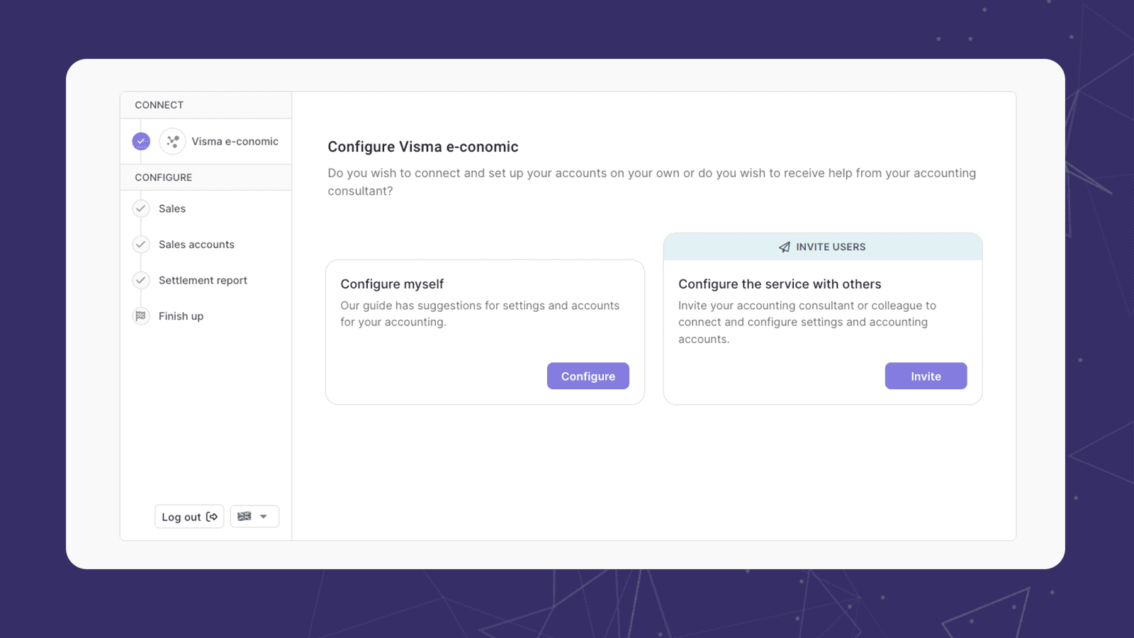Click the Settlement report step checkmark
1134x638 pixels.
141,281
